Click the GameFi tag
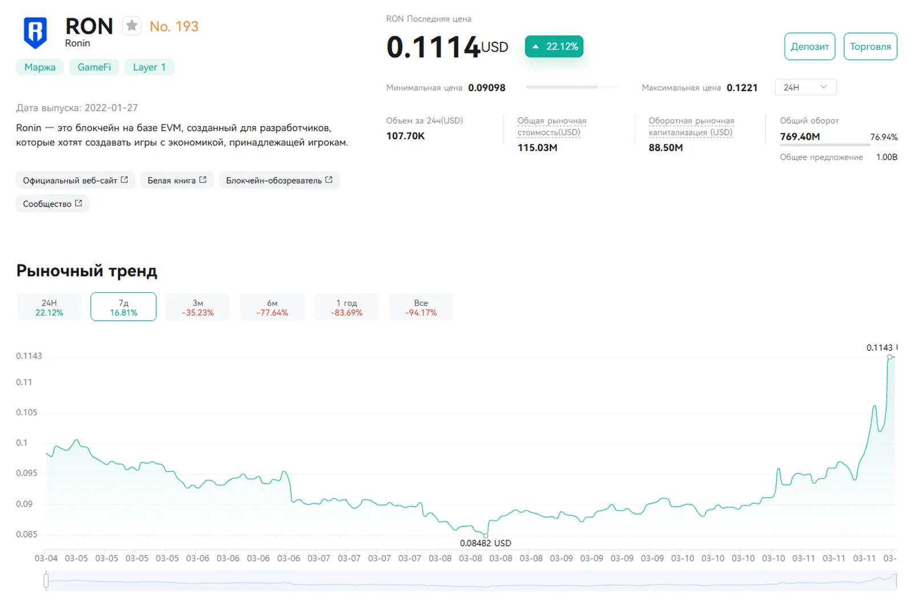Viewport: 913px width, 611px height. point(94,67)
